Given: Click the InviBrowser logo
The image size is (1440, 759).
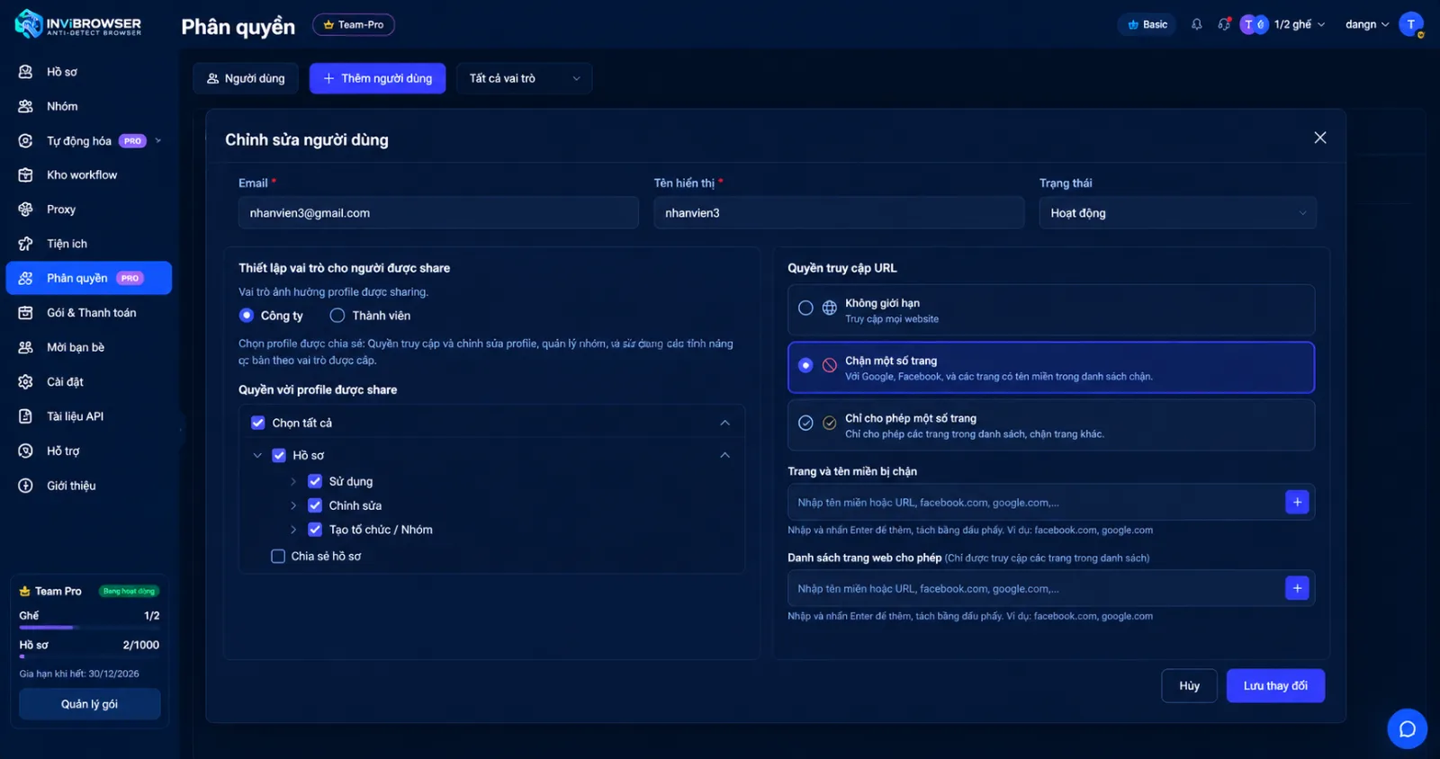Looking at the screenshot, I should click(78, 24).
